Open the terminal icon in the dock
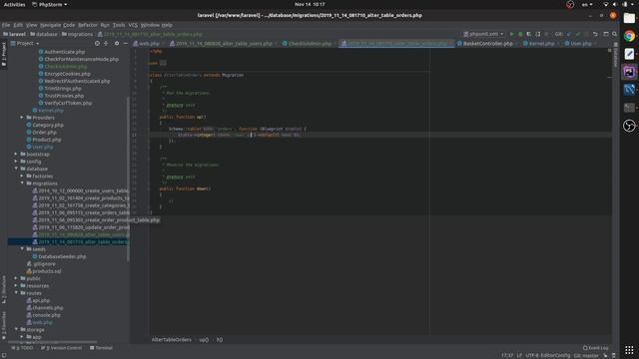 629,108
